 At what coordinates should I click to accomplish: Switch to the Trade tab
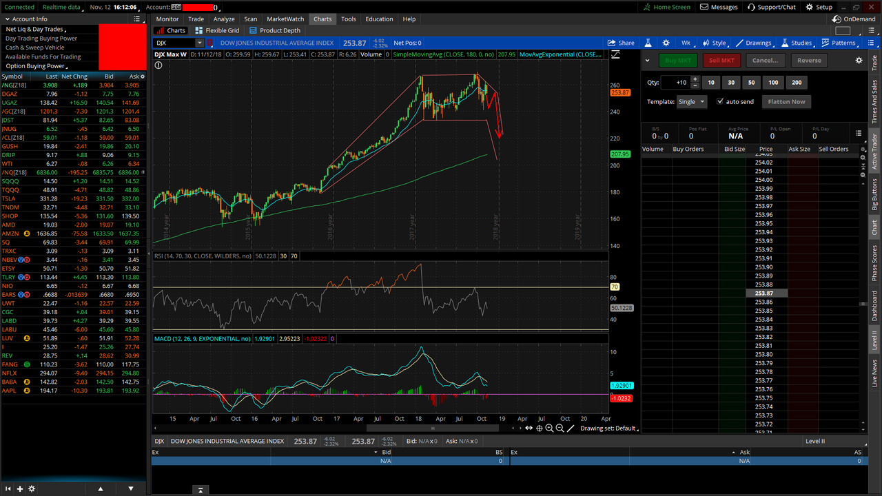pos(196,19)
